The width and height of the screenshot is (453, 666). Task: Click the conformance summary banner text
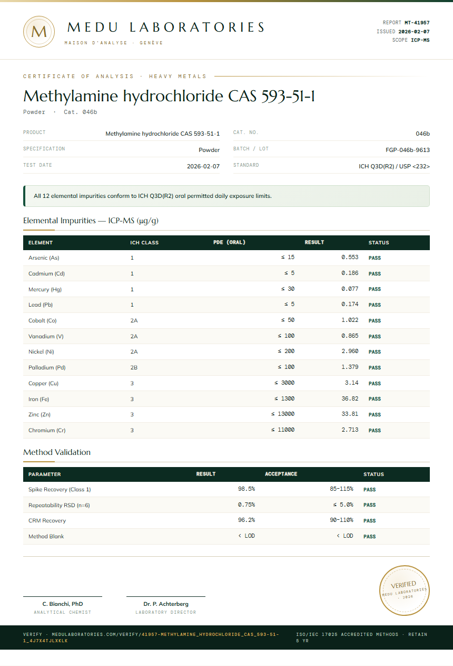tap(153, 196)
